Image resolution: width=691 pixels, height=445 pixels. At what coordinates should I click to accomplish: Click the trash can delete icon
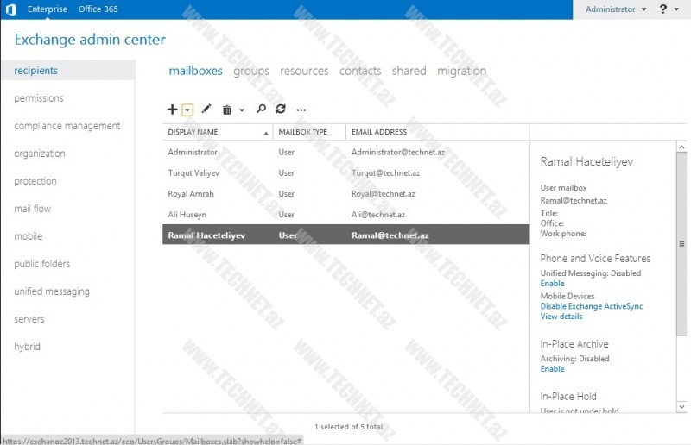pyautogui.click(x=227, y=110)
